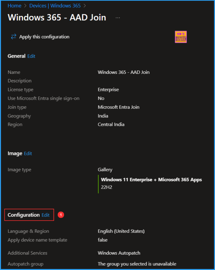
Task: Click the Image section heading
Action: tap(15, 153)
